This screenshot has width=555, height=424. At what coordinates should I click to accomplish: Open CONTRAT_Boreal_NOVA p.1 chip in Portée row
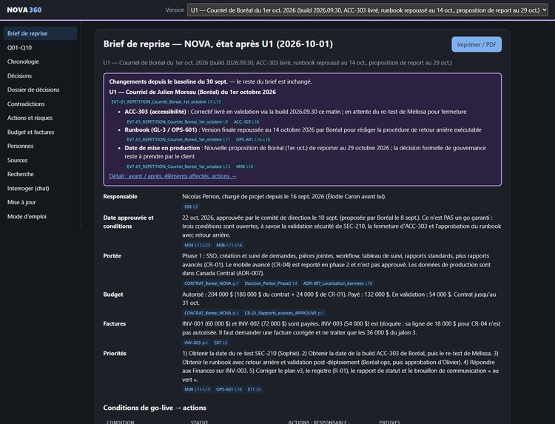coord(212,283)
